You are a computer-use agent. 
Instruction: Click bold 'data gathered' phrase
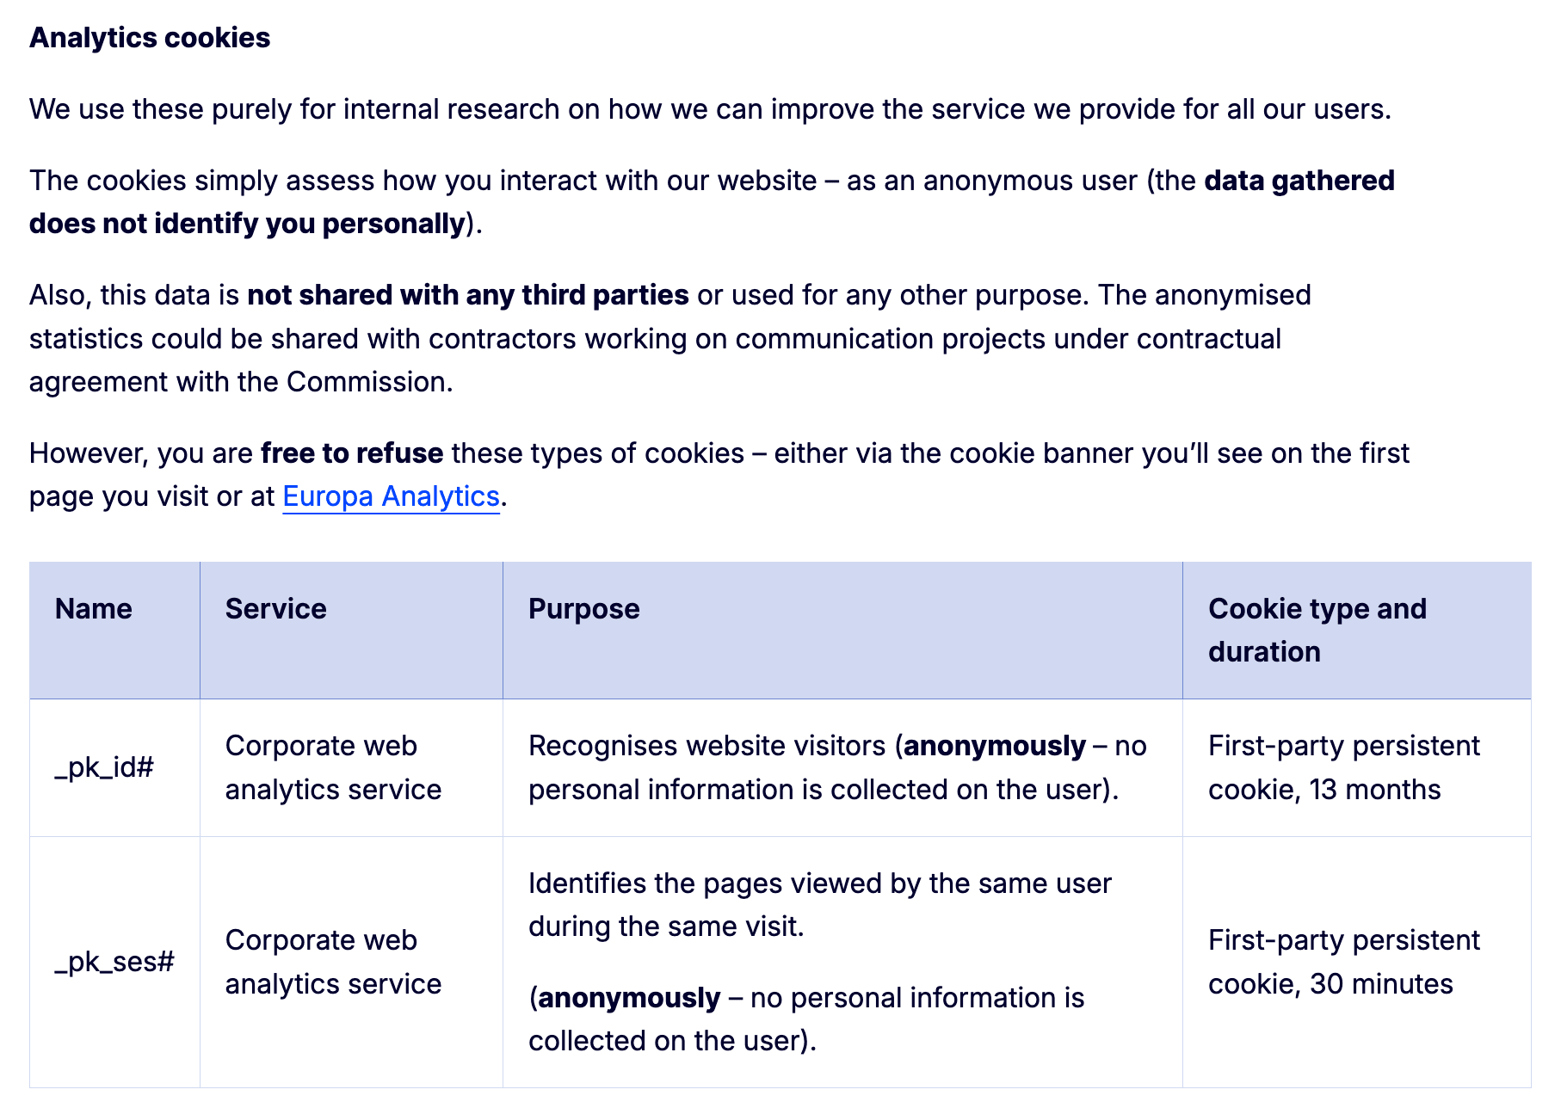tap(1299, 181)
